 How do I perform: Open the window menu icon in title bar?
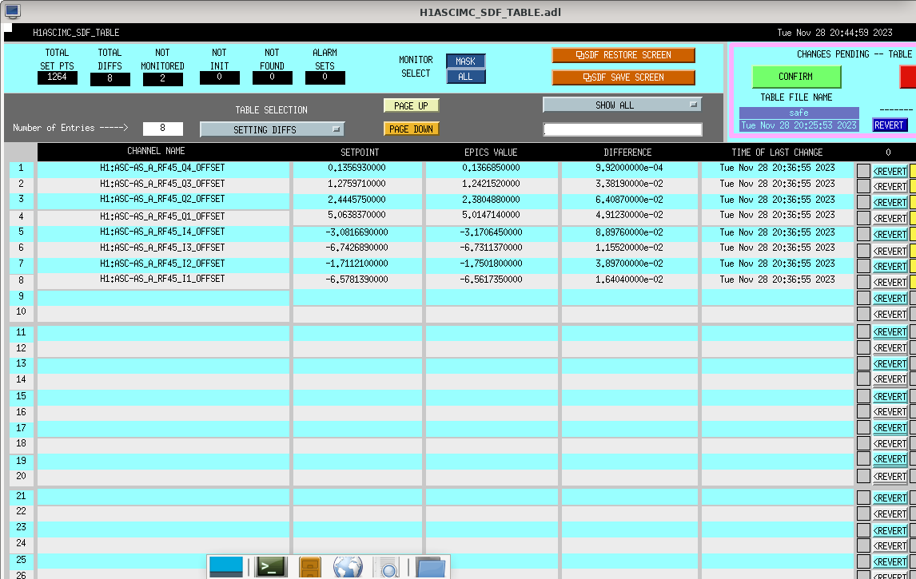click(x=12, y=10)
